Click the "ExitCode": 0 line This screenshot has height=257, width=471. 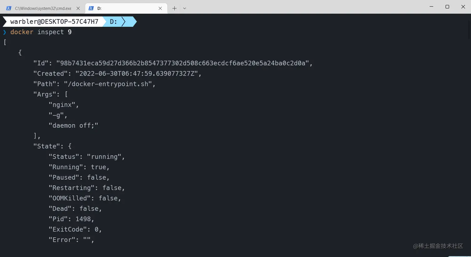click(75, 229)
